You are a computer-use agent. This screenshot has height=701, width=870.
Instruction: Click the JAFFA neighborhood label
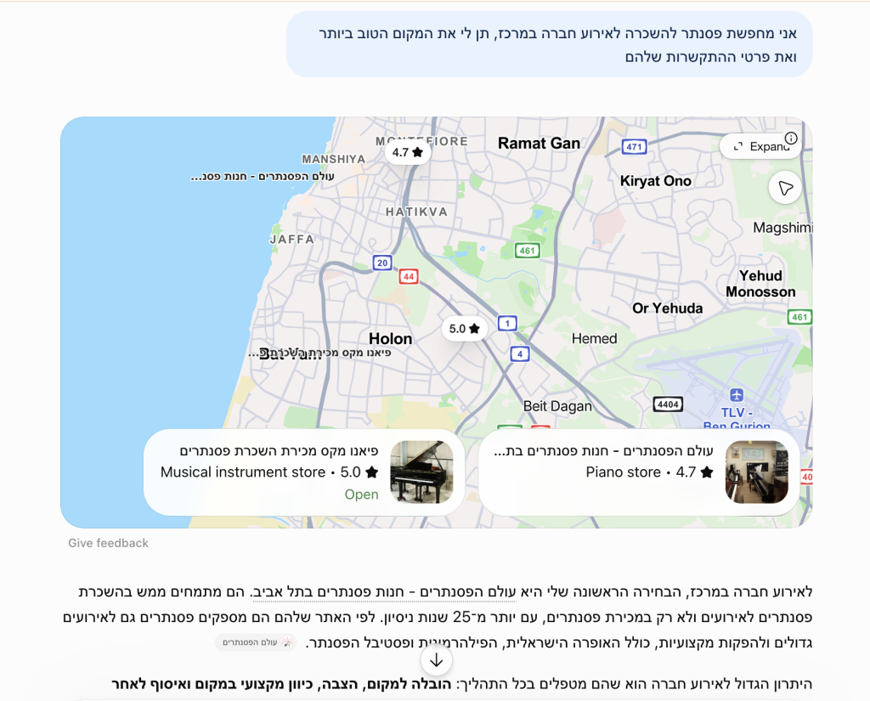[292, 240]
